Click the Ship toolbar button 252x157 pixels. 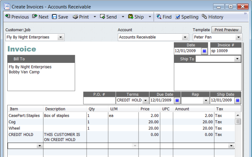tap(136, 17)
